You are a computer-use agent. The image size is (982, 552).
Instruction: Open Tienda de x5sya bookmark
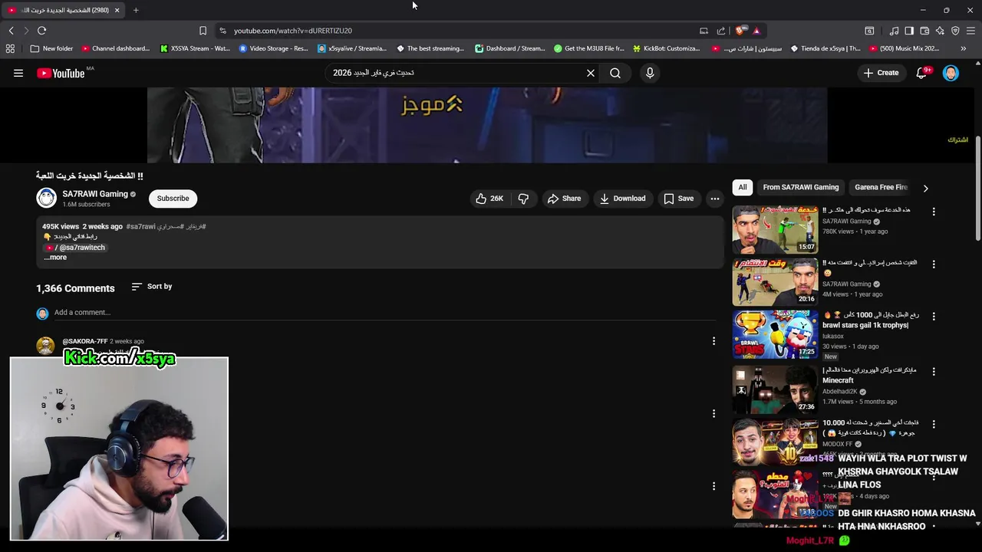(x=825, y=48)
